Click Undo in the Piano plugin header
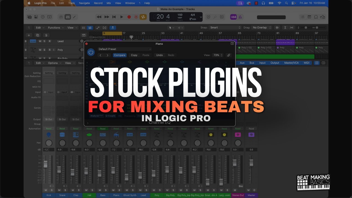Viewport: 352px width, 198px height. coord(159,55)
